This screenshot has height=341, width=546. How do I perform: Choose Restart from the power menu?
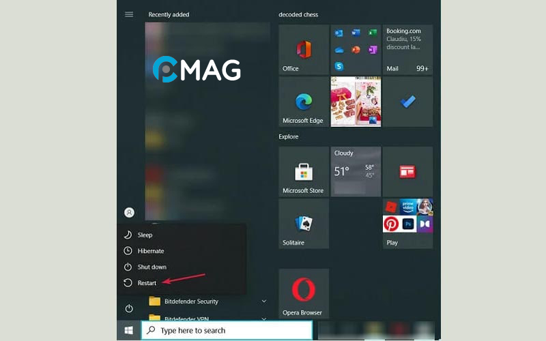pos(182,283)
